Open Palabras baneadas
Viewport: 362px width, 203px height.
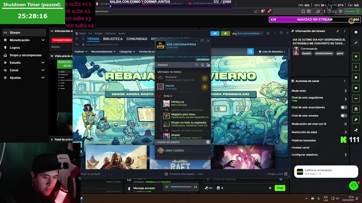click(304, 140)
